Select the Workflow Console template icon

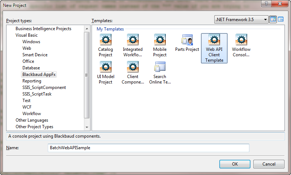click(241, 40)
